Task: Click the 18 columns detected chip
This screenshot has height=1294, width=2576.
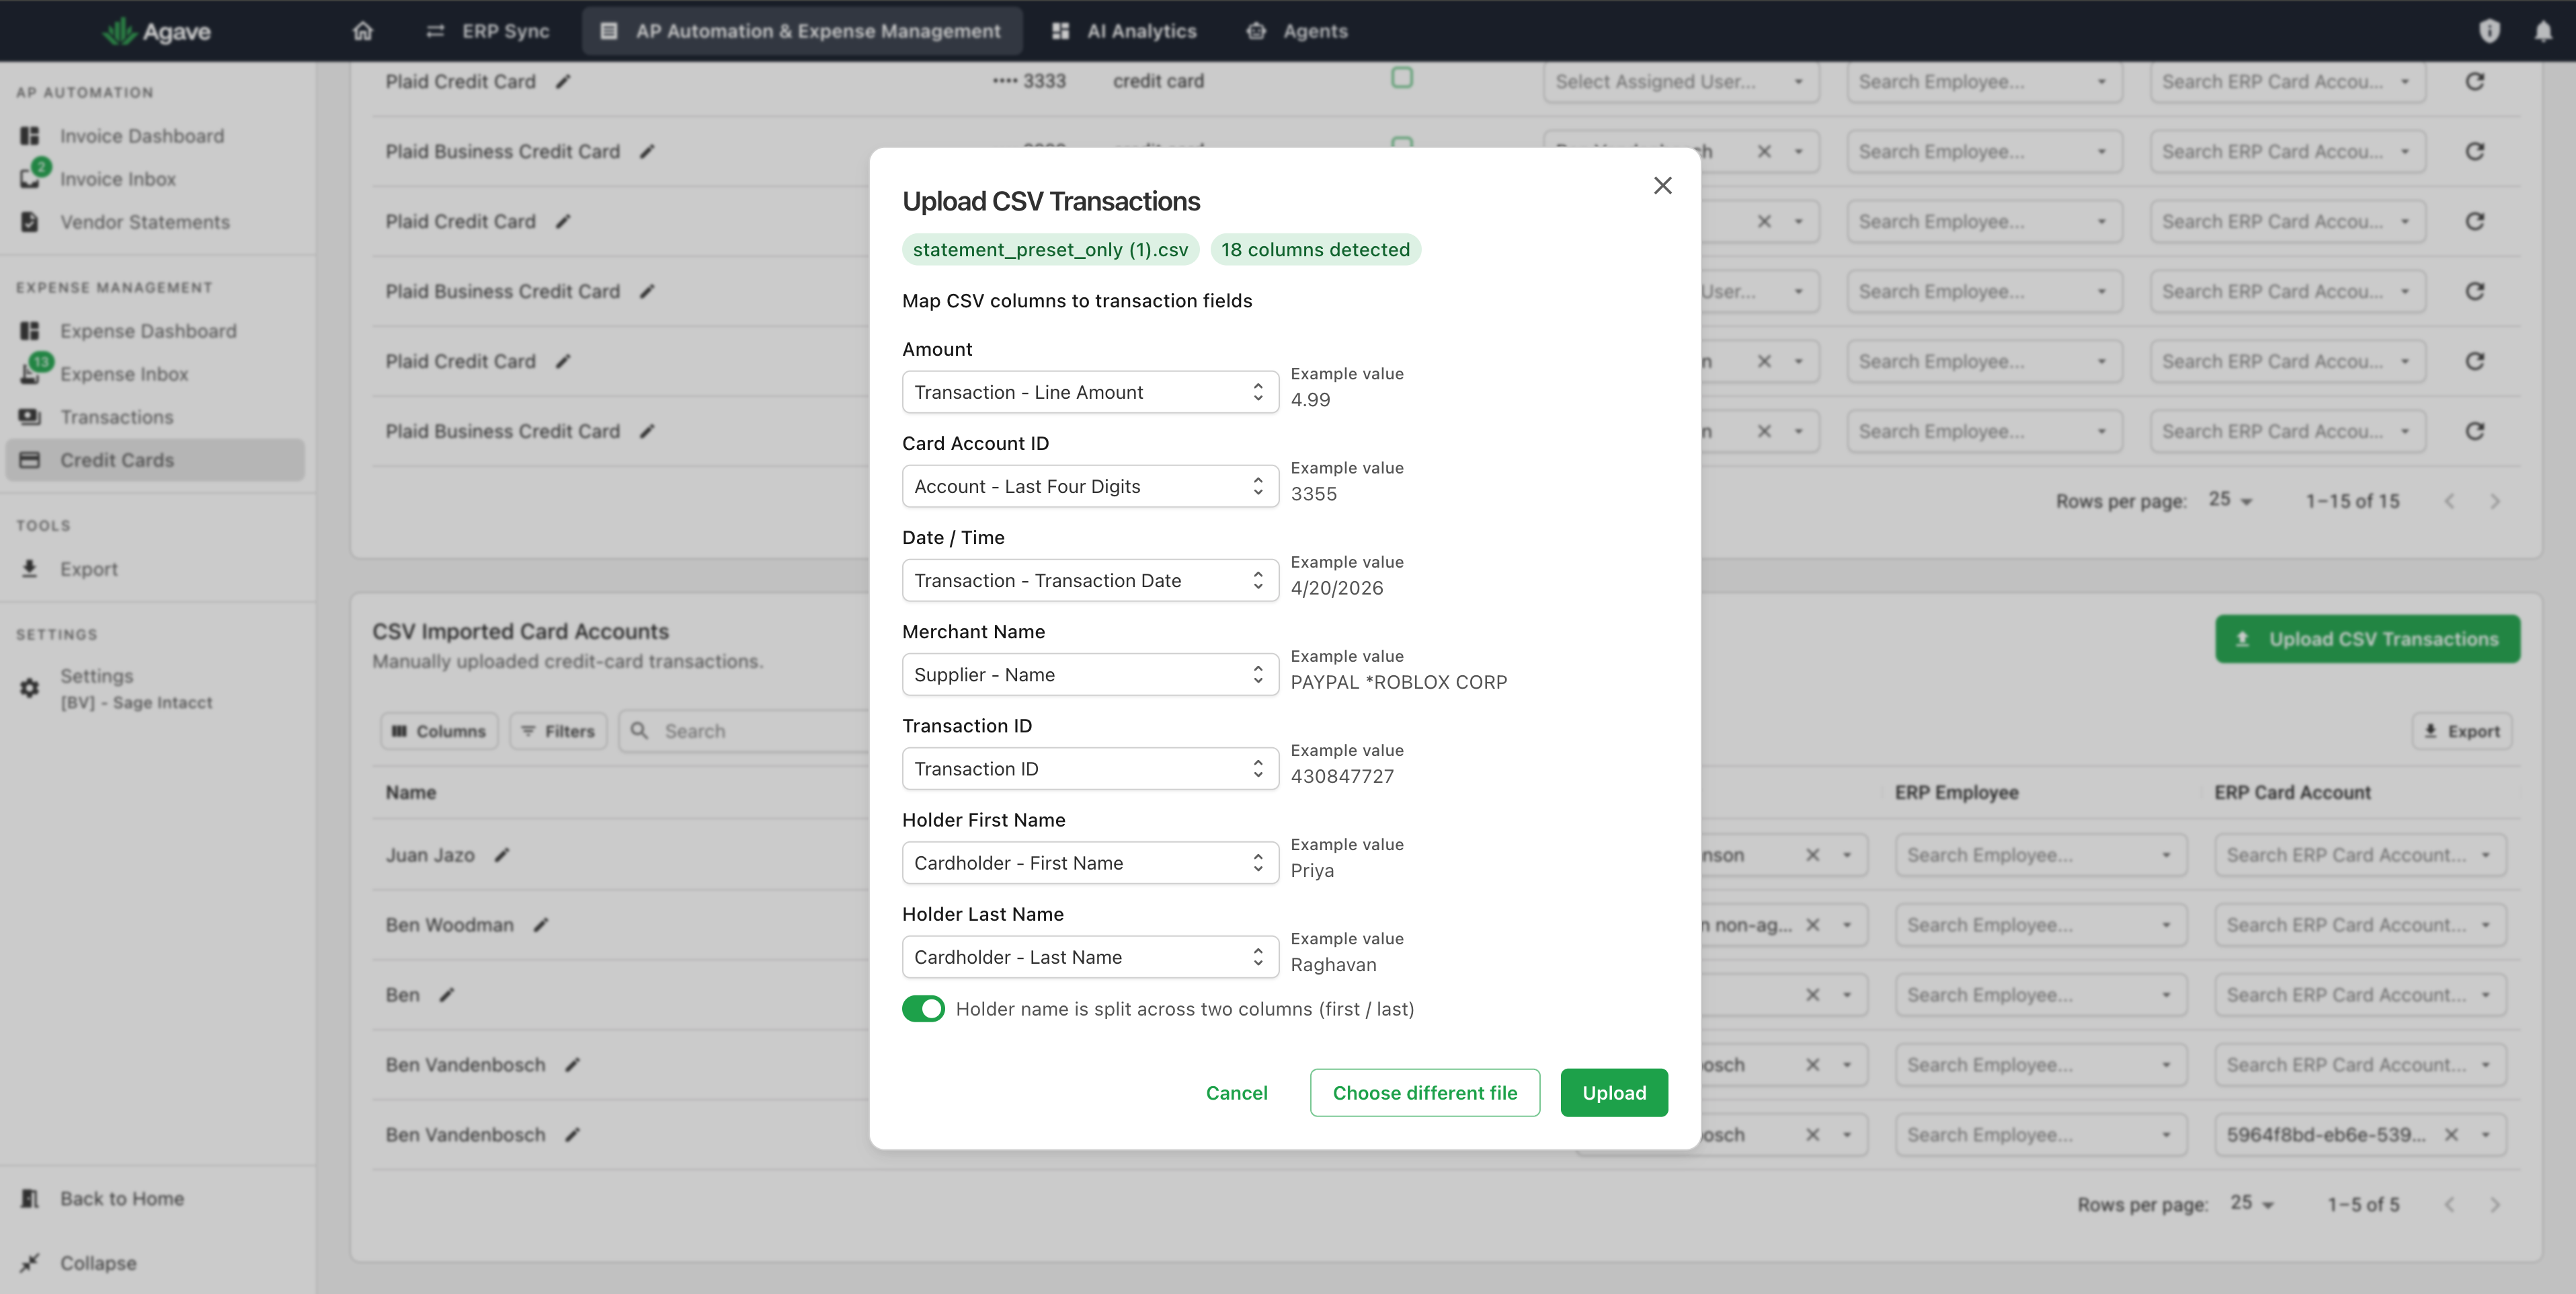Action: pyautogui.click(x=1315, y=250)
